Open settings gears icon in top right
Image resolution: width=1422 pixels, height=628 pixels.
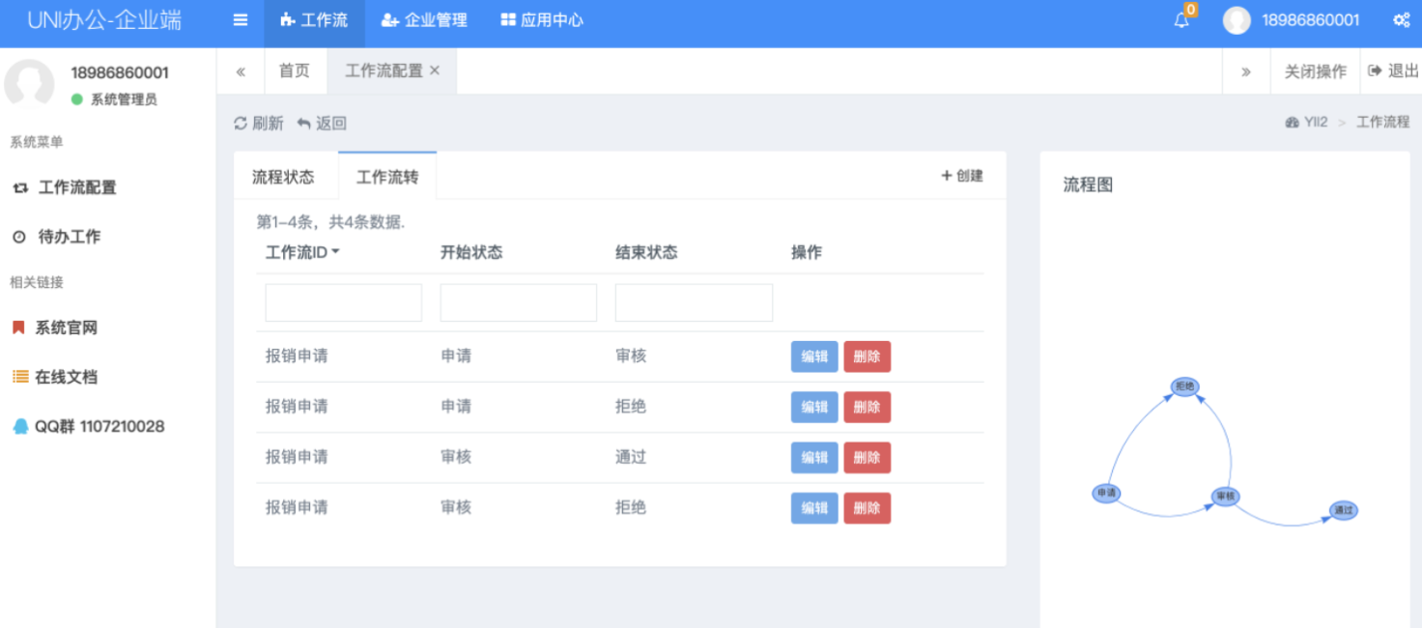(1401, 20)
